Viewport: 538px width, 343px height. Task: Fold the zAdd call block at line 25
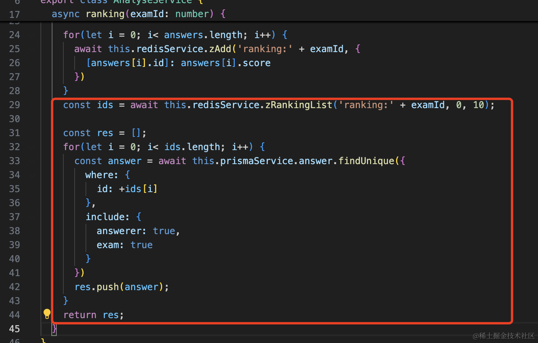click(31, 49)
